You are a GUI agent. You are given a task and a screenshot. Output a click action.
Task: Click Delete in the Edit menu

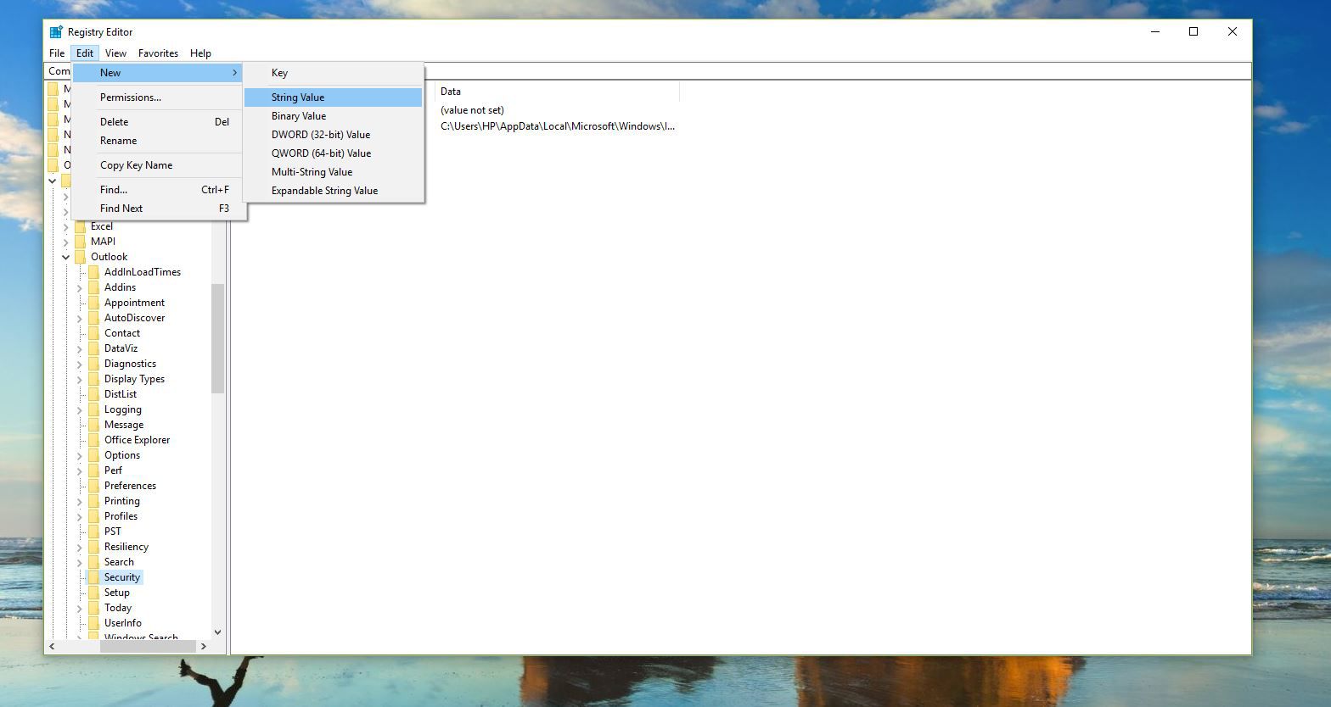(x=158, y=122)
